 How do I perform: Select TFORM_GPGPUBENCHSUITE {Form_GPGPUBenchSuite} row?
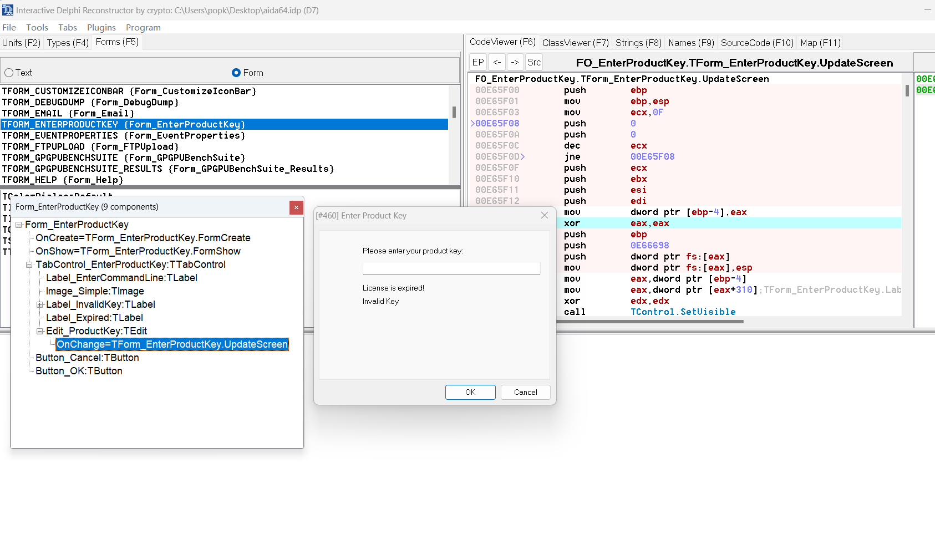(x=224, y=157)
